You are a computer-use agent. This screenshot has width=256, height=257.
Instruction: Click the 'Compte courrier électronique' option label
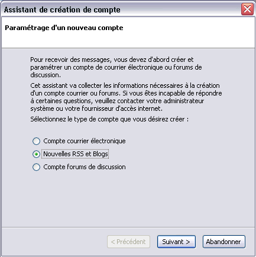(85, 141)
